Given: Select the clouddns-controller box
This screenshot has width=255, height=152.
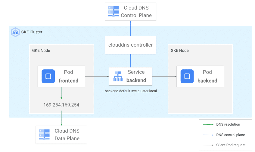Looking at the screenshot, I should pos(130,45).
